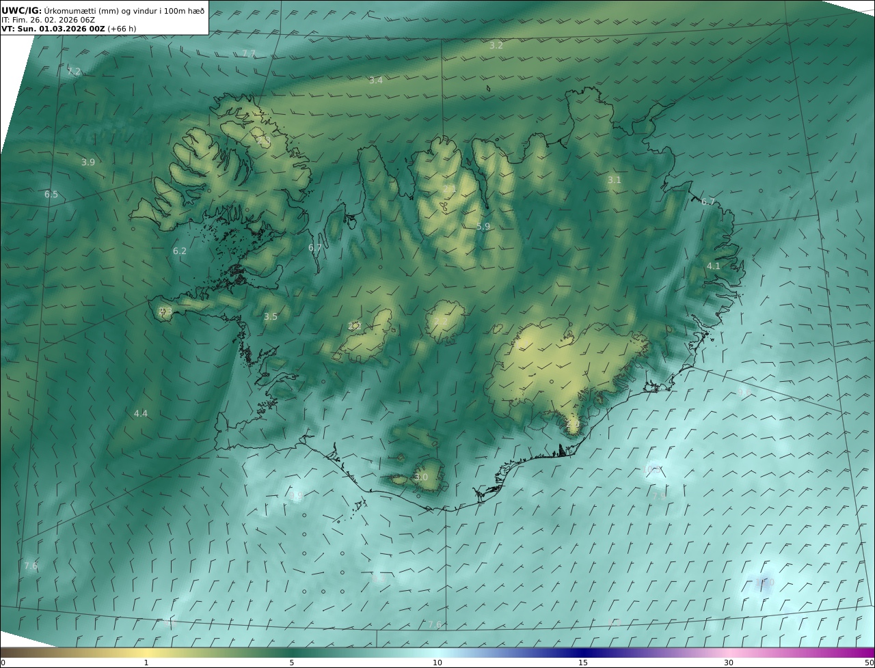Select the 3.4 value label north of Iceland

(376, 81)
